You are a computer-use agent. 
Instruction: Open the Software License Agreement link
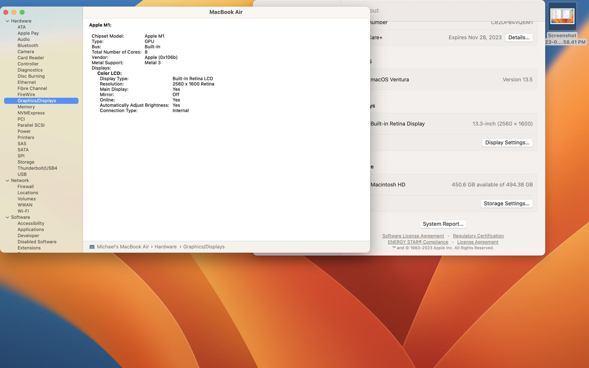413,236
